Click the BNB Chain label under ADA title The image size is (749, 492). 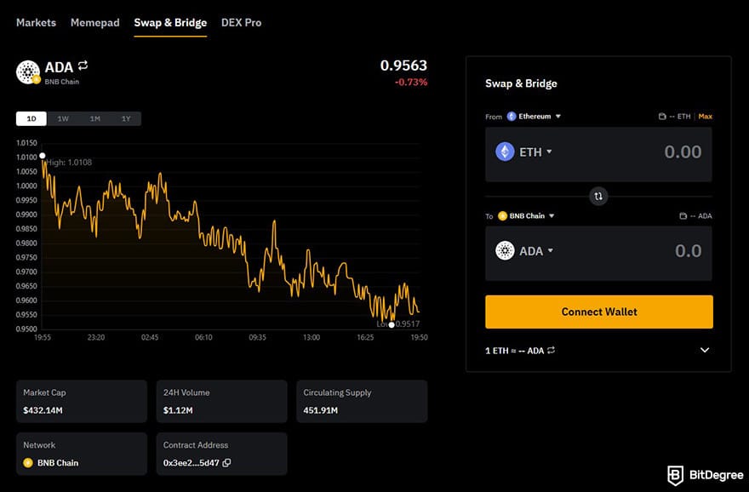(x=62, y=82)
